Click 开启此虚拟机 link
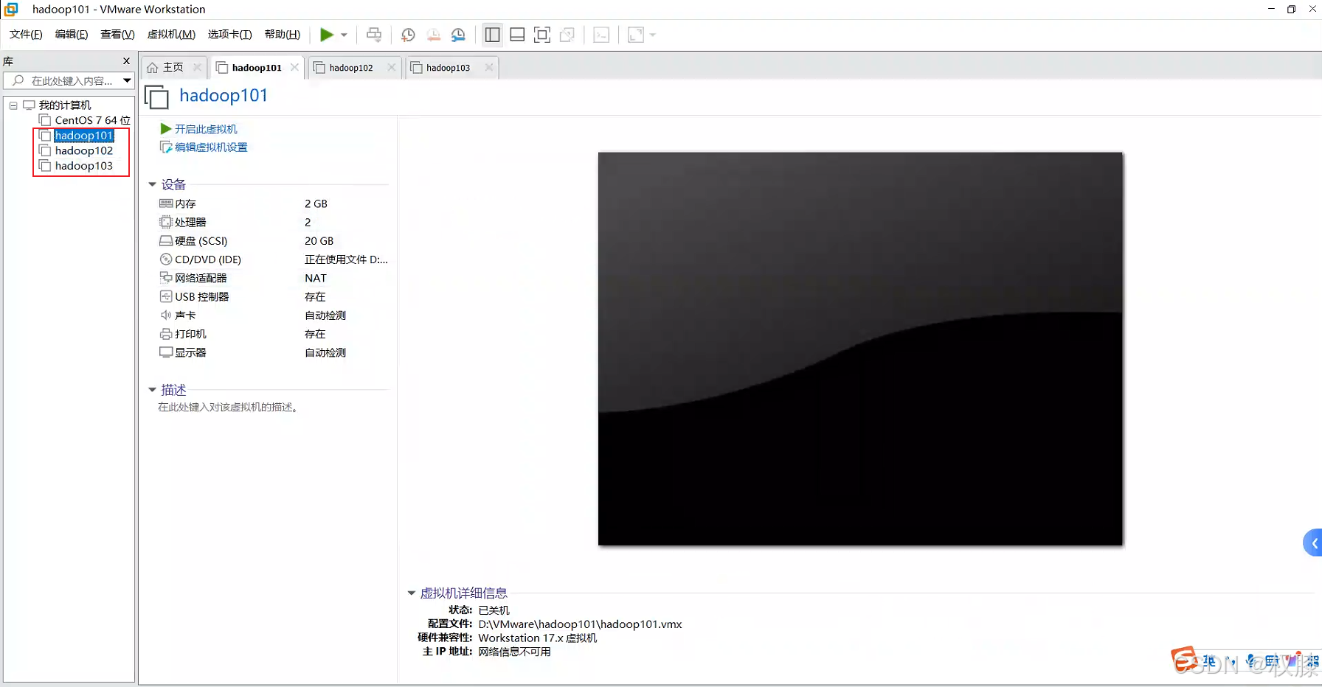This screenshot has height=687, width=1322. coord(206,129)
